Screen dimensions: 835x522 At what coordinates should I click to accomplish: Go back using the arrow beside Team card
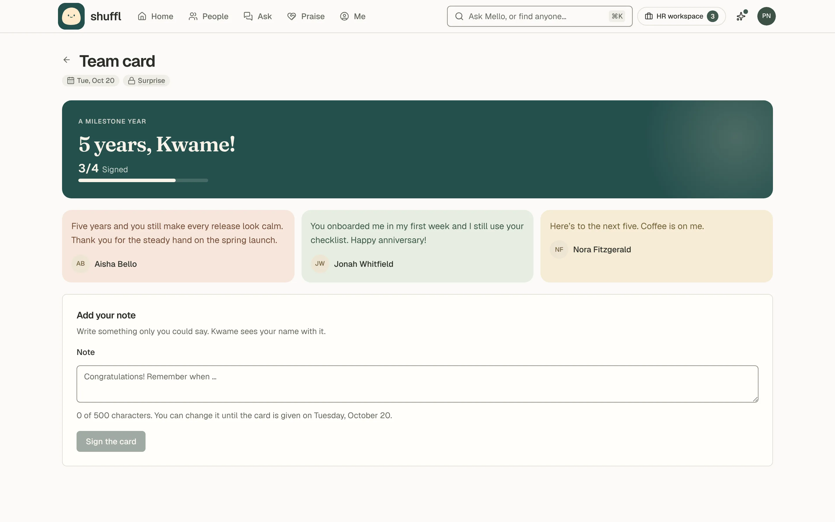67,60
